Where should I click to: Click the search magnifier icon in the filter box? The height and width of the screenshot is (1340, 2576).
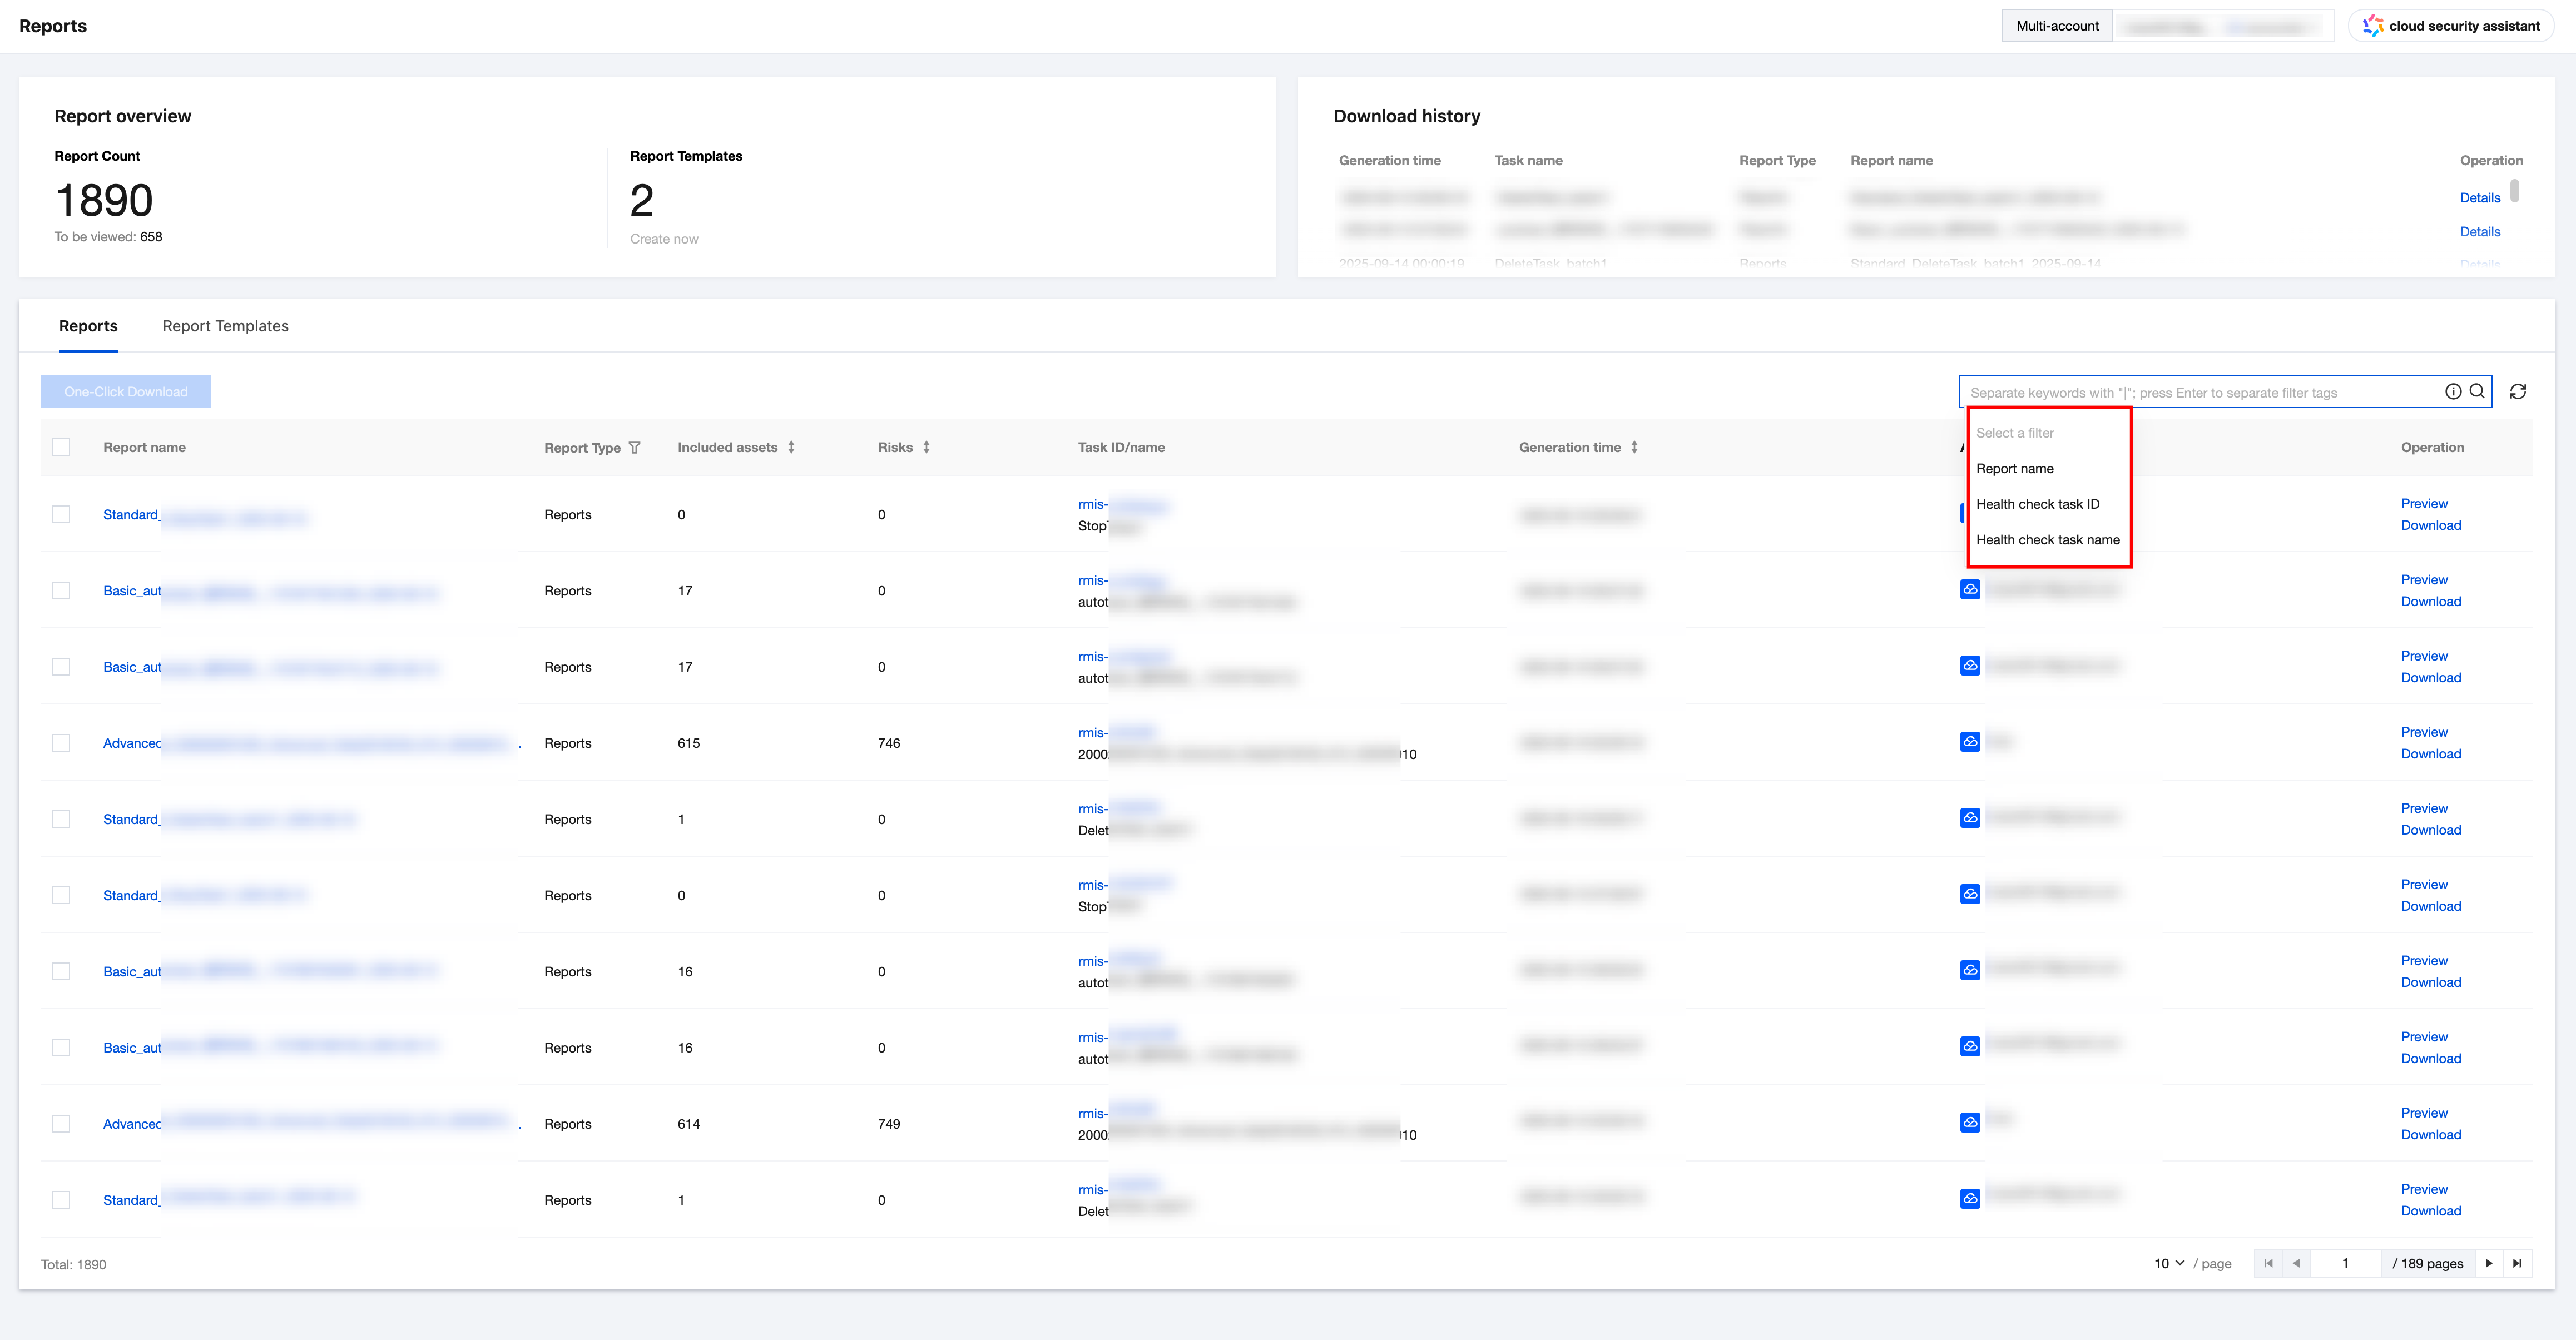pyautogui.click(x=2477, y=392)
